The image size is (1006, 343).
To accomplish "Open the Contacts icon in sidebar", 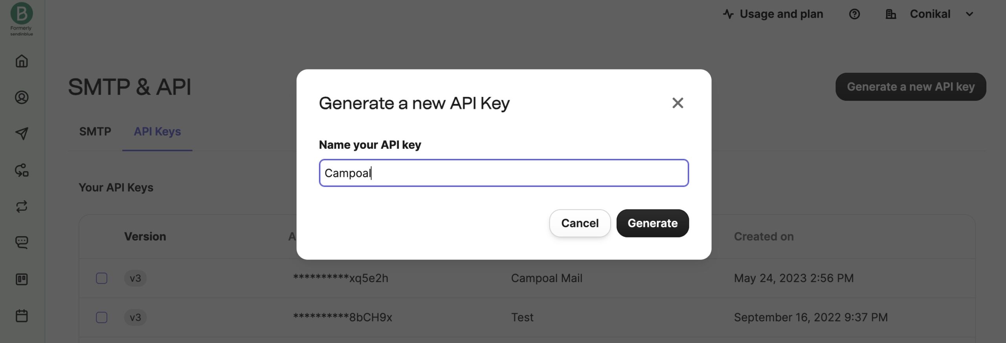I will point(22,97).
